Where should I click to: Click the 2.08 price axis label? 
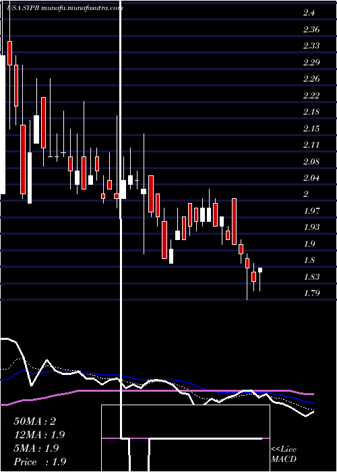tap(311, 162)
